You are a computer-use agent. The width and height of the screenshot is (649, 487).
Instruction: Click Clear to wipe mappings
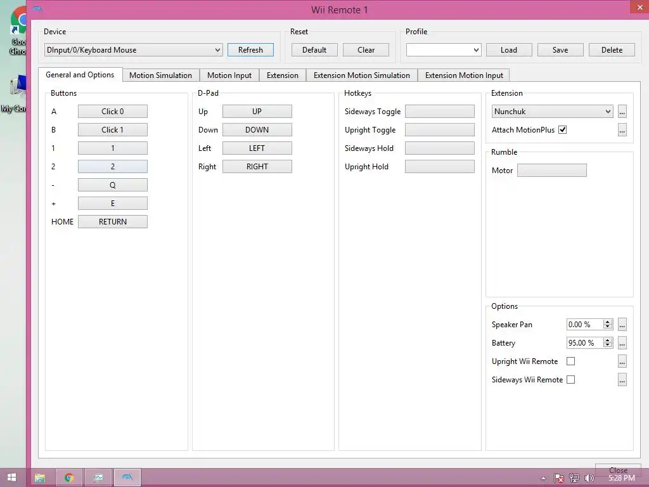coord(366,49)
